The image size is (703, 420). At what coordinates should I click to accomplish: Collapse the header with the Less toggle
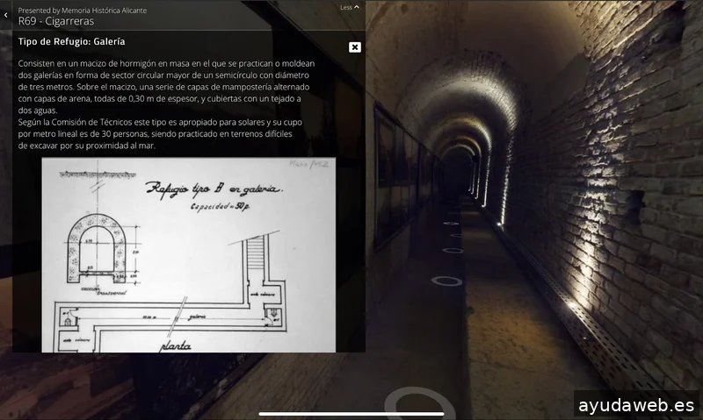350,7
